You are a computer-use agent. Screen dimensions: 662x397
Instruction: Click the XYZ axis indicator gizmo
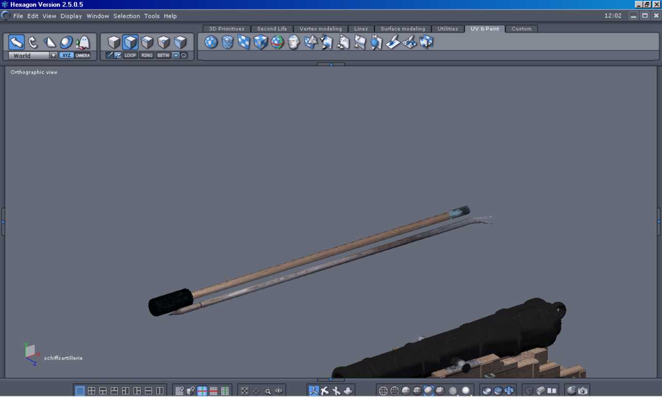coord(32,354)
